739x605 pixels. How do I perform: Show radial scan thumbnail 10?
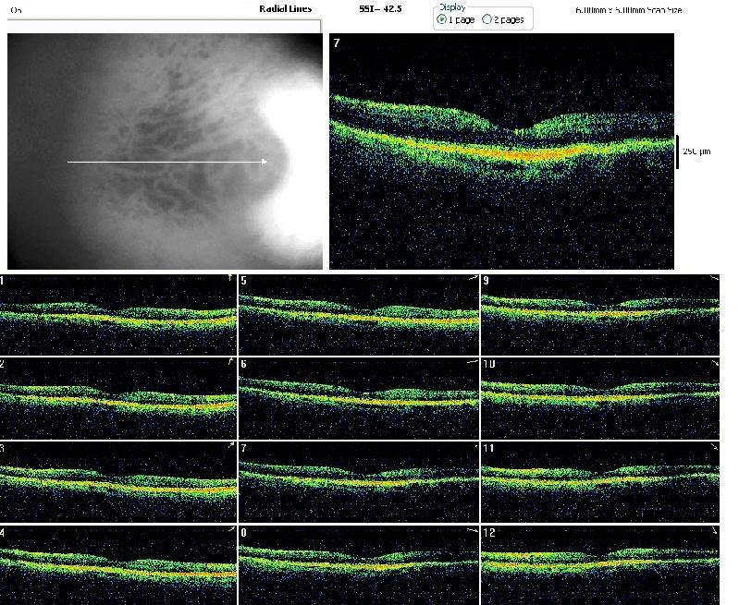pyautogui.click(x=600, y=398)
